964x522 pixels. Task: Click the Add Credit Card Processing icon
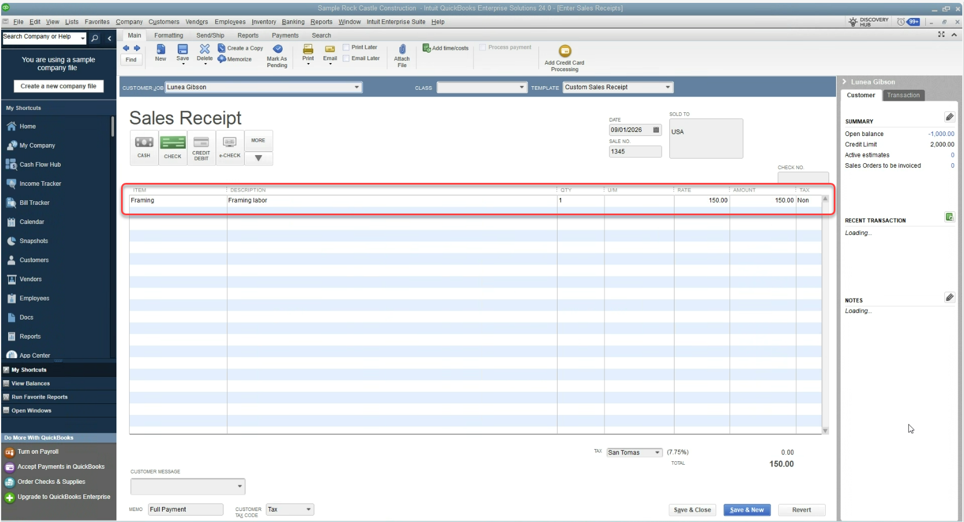coord(565,51)
